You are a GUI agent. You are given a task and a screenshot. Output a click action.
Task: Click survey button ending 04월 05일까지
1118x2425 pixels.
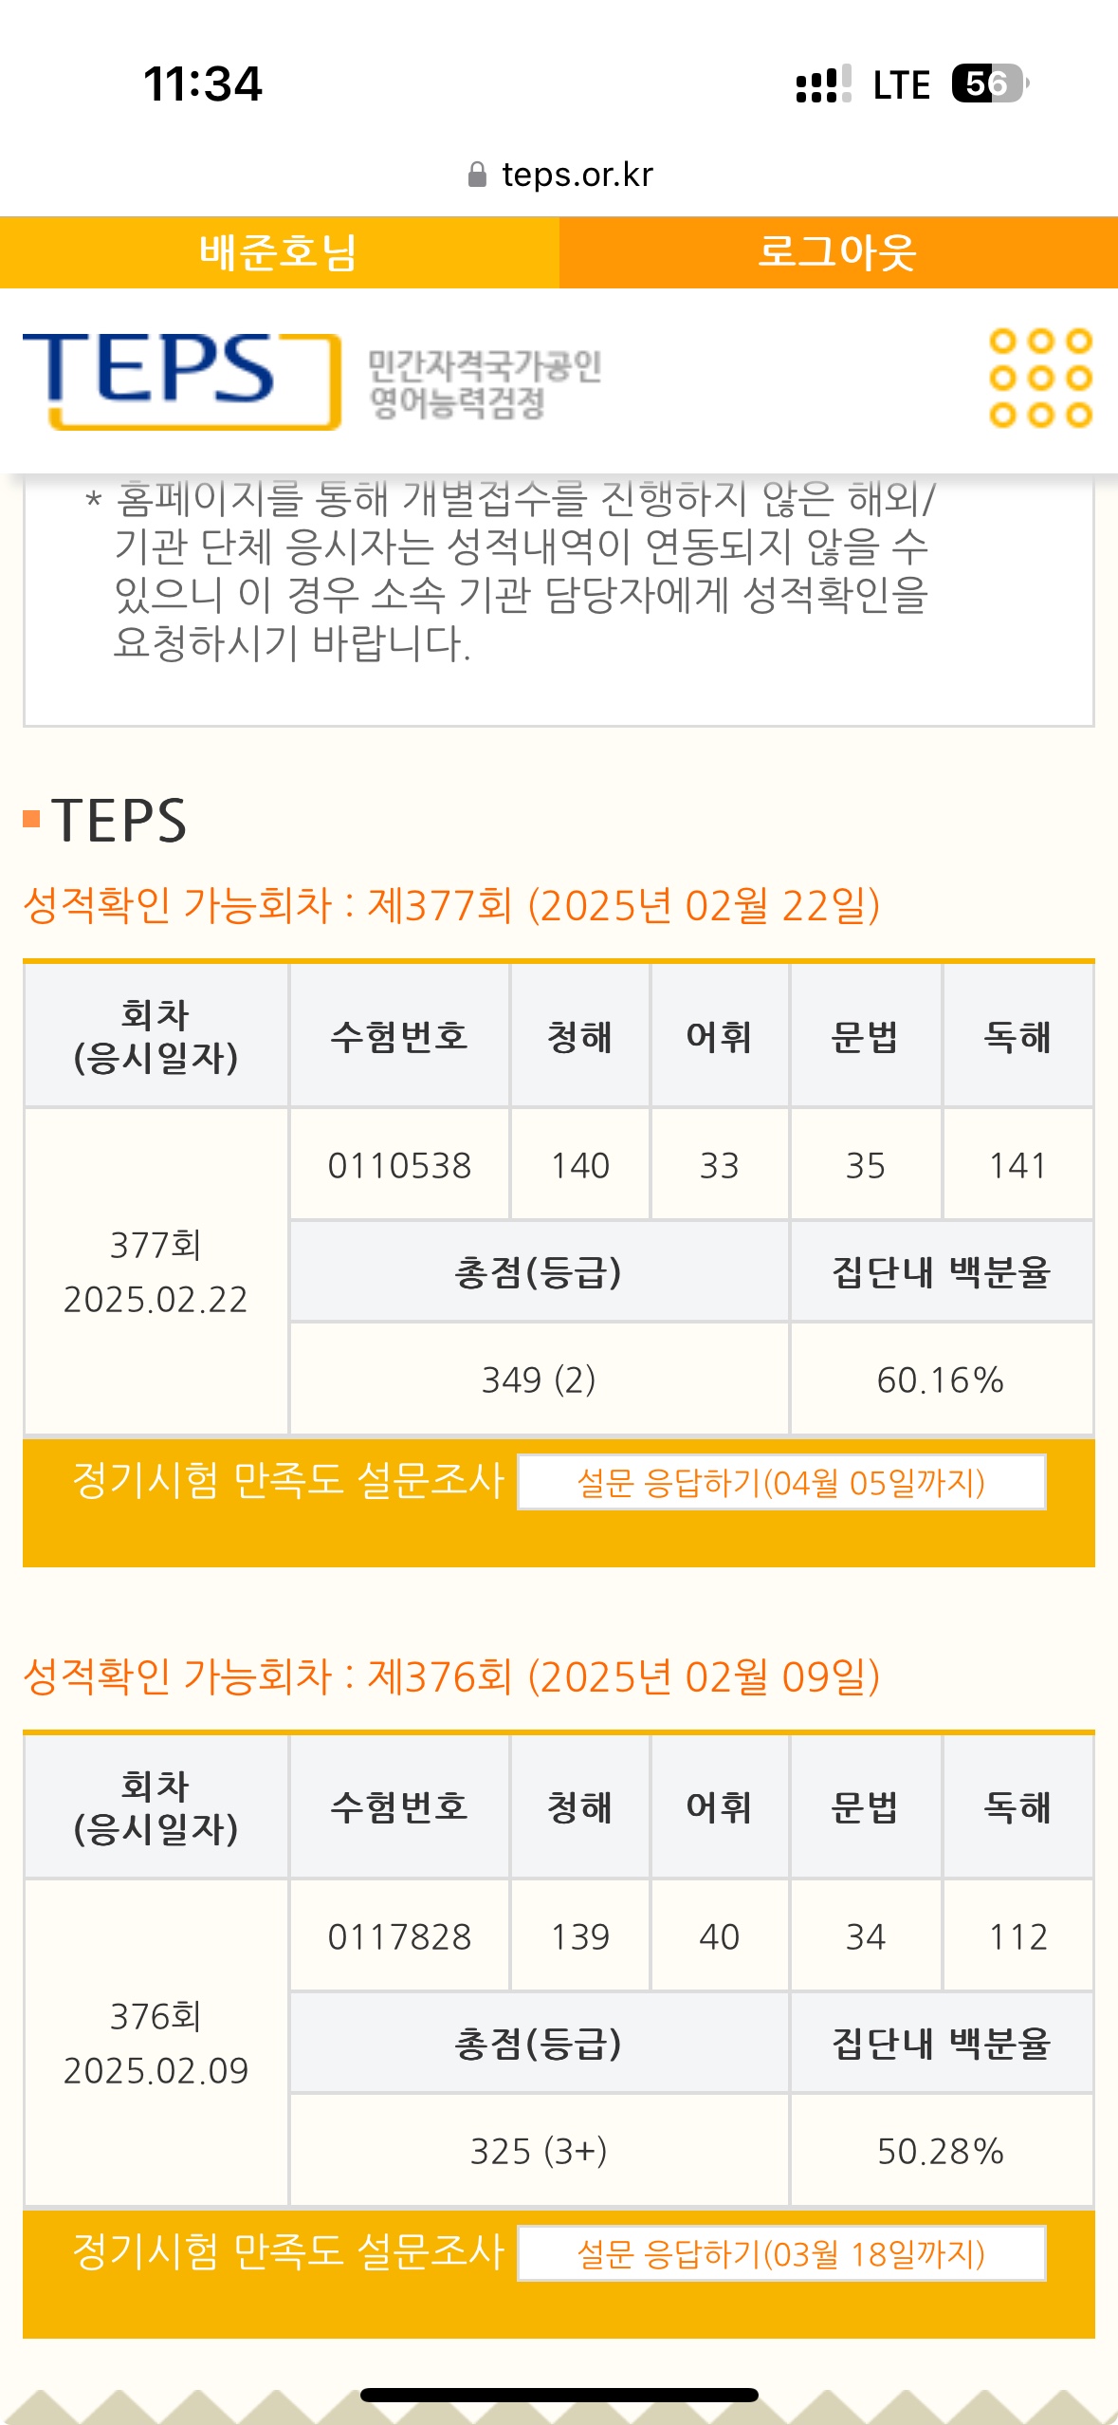click(x=781, y=1482)
